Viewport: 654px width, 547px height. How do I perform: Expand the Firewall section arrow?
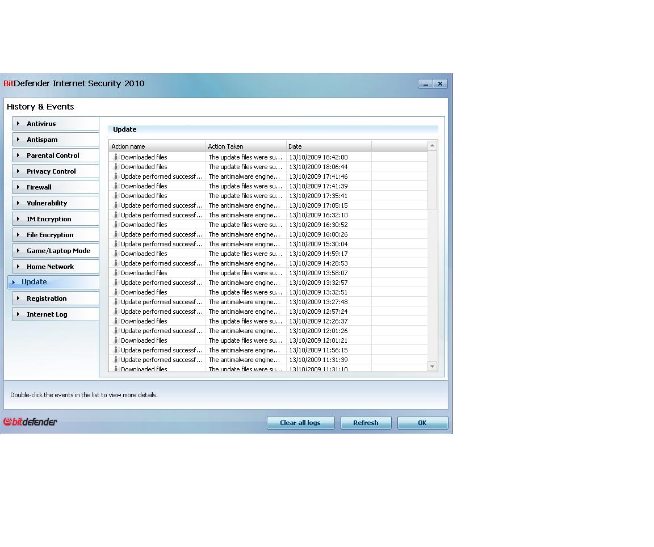pyautogui.click(x=18, y=187)
